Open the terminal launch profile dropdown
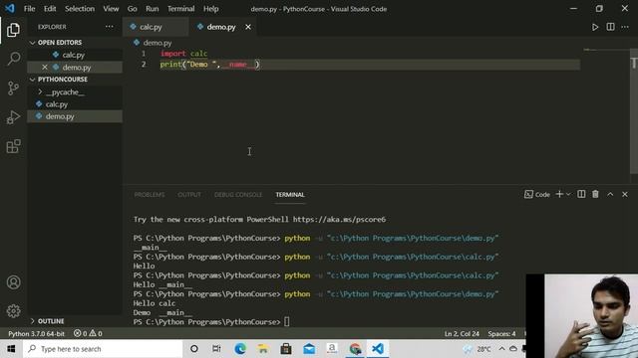 point(568,195)
